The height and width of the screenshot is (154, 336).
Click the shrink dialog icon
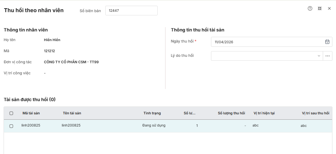[x=320, y=9]
